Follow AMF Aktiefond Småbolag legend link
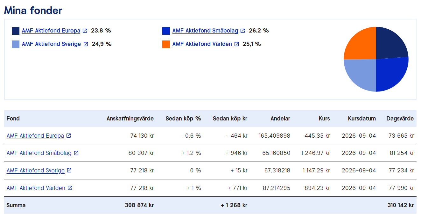This screenshot has width=421, height=217. click(205, 31)
